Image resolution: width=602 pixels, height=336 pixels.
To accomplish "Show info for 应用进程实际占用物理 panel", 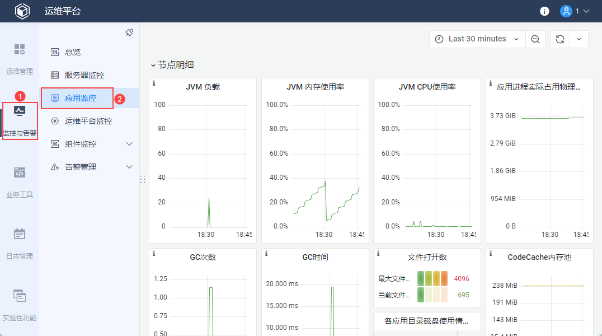I will [x=491, y=83].
